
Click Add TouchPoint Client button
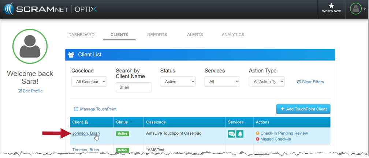click(303, 109)
